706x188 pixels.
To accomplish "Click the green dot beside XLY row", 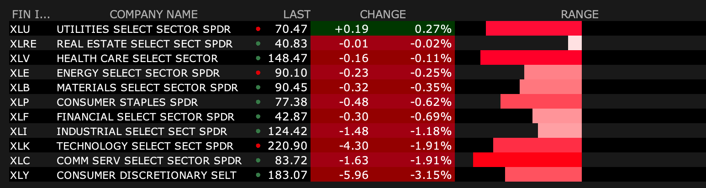I will (258, 175).
